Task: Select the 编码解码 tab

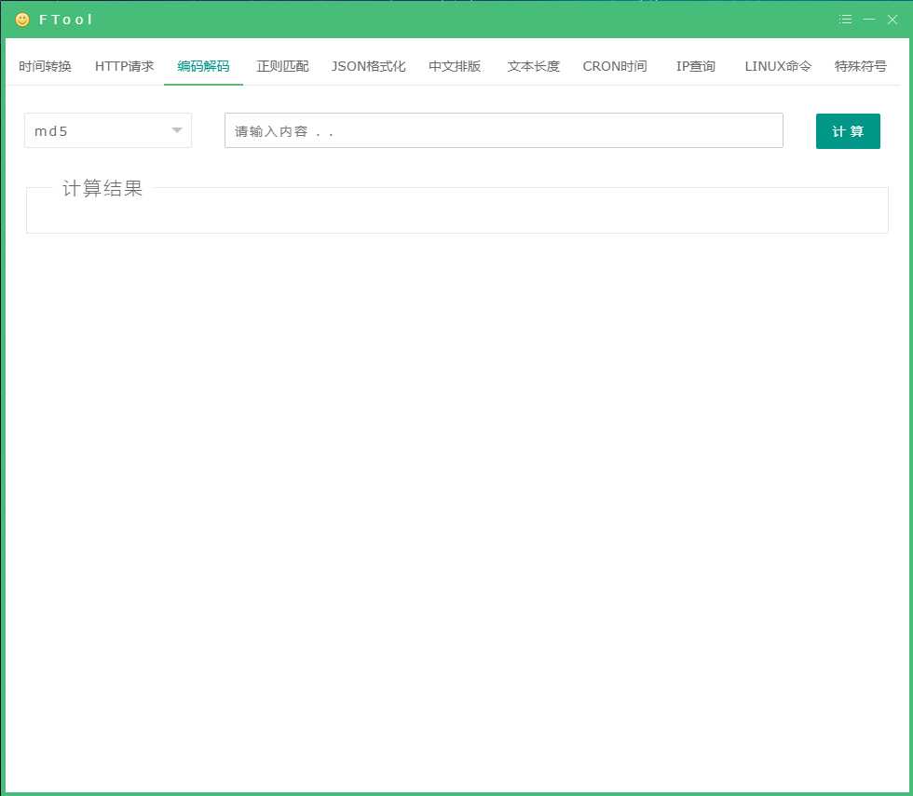Action: click(203, 66)
